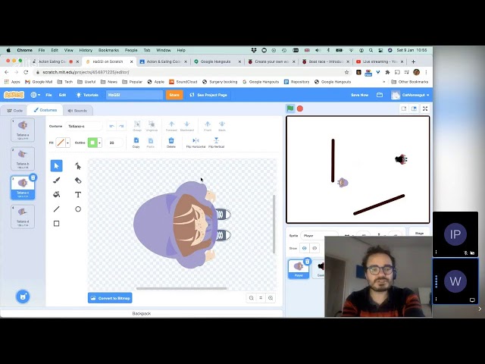Click the green flag to run

(290, 108)
